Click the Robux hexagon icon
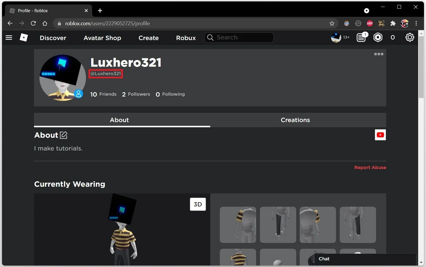 pyautogui.click(x=378, y=37)
